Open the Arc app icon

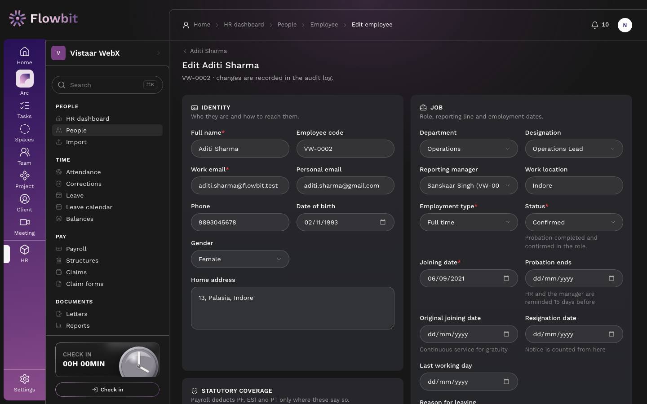click(24, 83)
